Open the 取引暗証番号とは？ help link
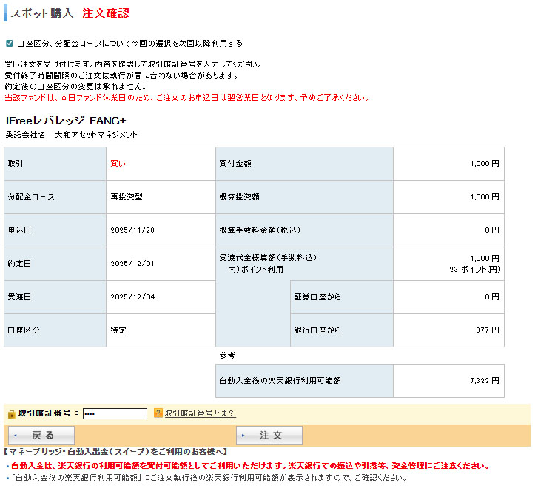The height and width of the screenshot is (486, 535). pos(199,413)
